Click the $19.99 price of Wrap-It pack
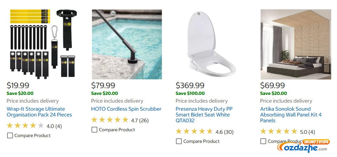 click(18, 85)
